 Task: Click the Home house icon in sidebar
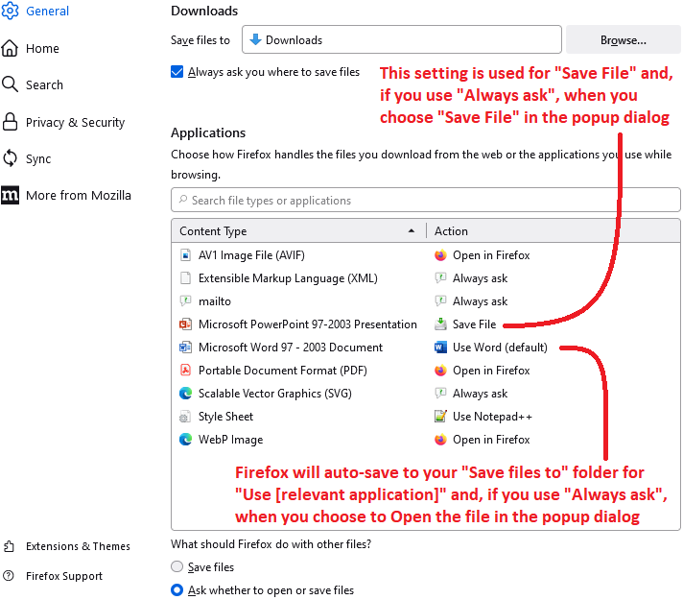pyautogui.click(x=10, y=48)
